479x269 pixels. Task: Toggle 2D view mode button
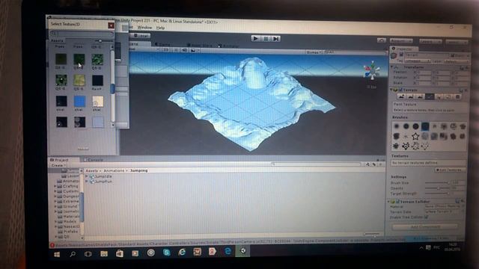(x=165, y=50)
